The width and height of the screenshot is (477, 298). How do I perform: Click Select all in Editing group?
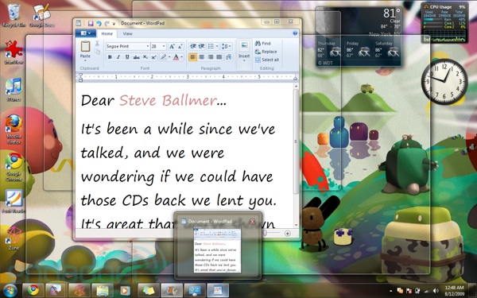coord(267,60)
